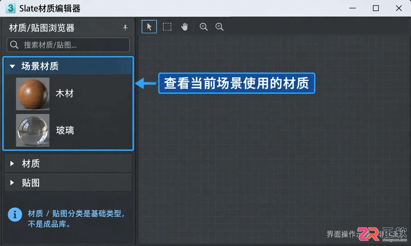The height and width of the screenshot is (246, 411).
Task: Click the search magnifier icon
Action: tap(14, 45)
